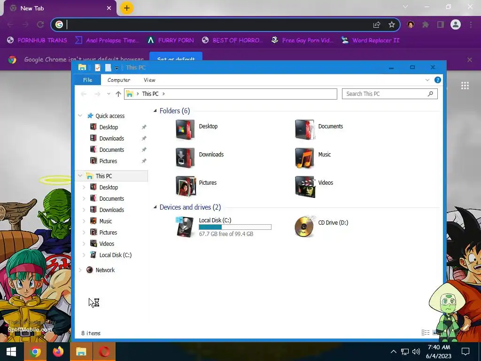Click the Explorer up-one-level arrow

pos(118,94)
